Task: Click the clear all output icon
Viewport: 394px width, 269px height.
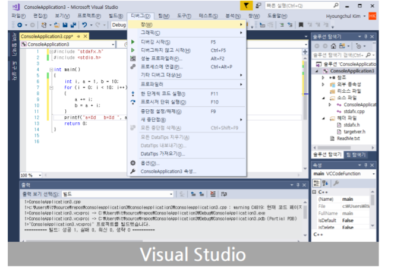Action: coord(213,194)
